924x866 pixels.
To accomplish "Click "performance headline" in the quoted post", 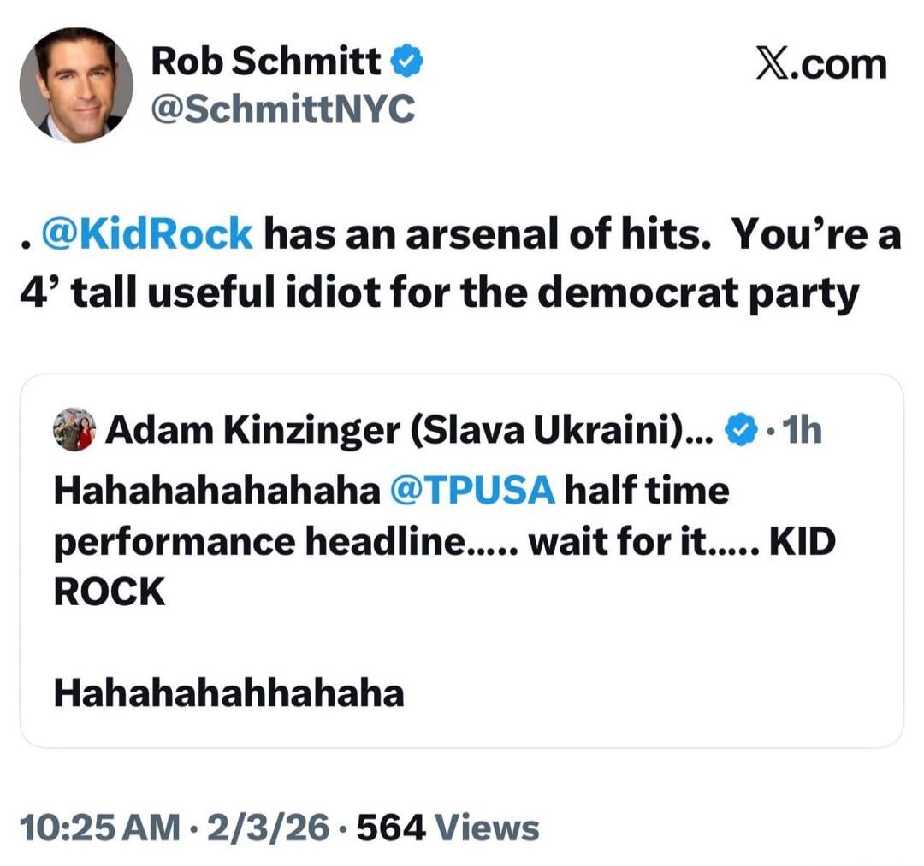I will click(x=253, y=542).
